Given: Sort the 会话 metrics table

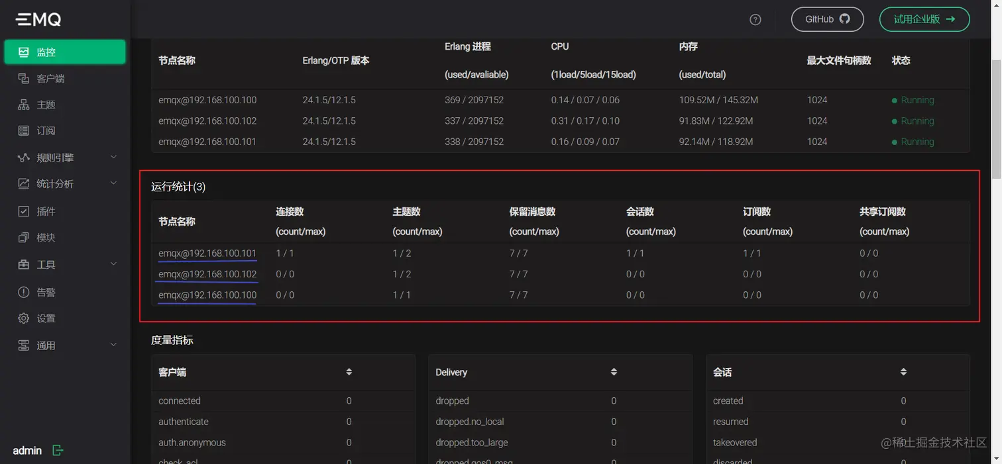Looking at the screenshot, I should pos(903,372).
